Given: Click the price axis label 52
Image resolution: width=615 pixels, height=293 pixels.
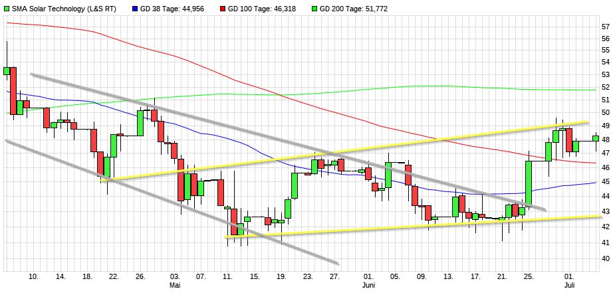Looking at the screenshot, I should tap(606, 87).
